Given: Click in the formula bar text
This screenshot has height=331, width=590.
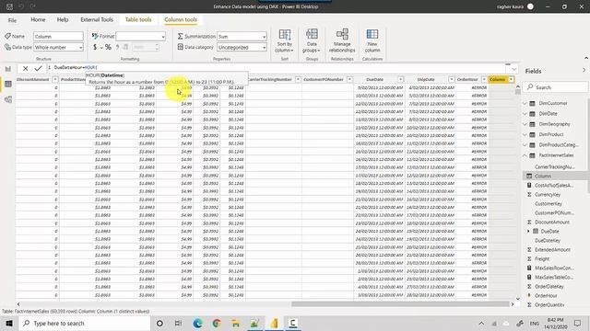Looking at the screenshot, I should [278, 67].
